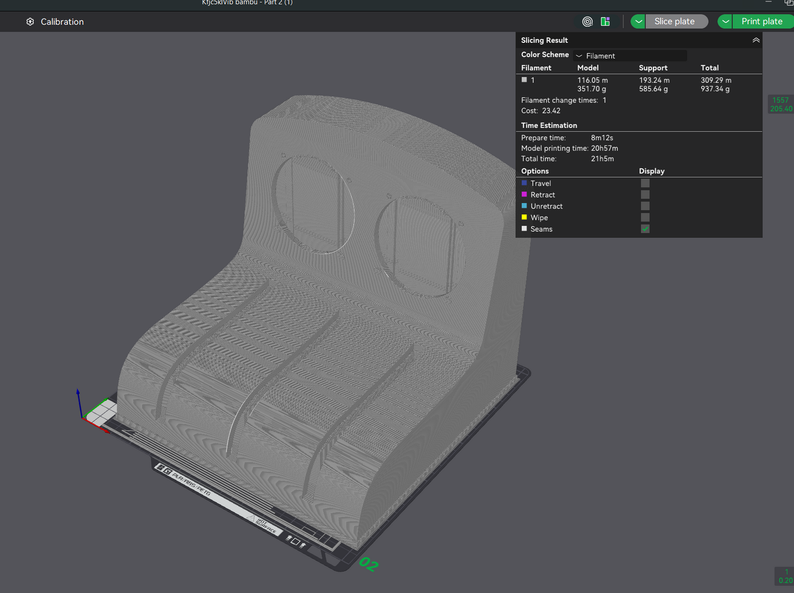Image resolution: width=794 pixels, height=593 pixels.
Task: Select the Travel color indicator icon
Action: click(524, 183)
